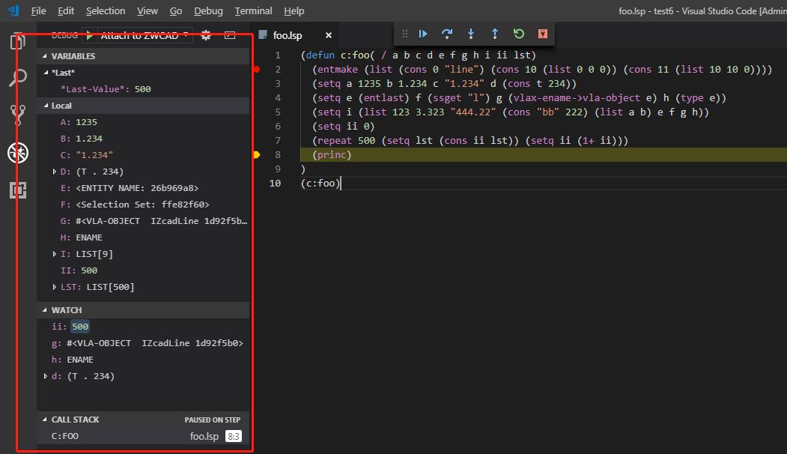Open the Terminal menu

point(253,10)
